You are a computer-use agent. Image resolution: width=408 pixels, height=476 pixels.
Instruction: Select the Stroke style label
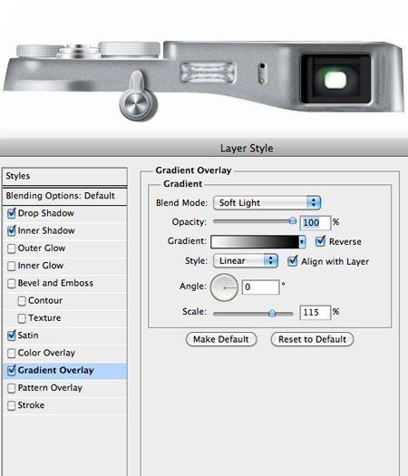click(x=31, y=405)
